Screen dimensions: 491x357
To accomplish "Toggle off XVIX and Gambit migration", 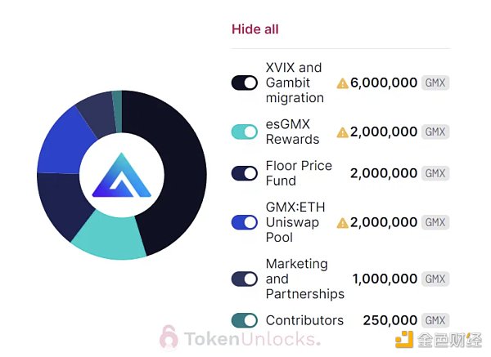I will click(245, 83).
